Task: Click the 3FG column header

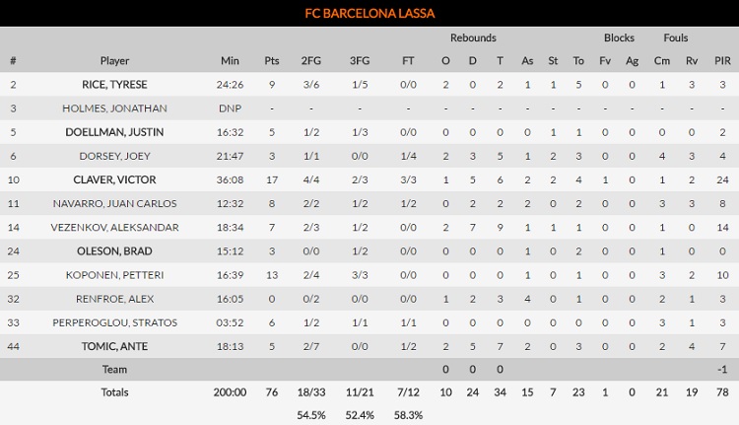Action: [361, 61]
